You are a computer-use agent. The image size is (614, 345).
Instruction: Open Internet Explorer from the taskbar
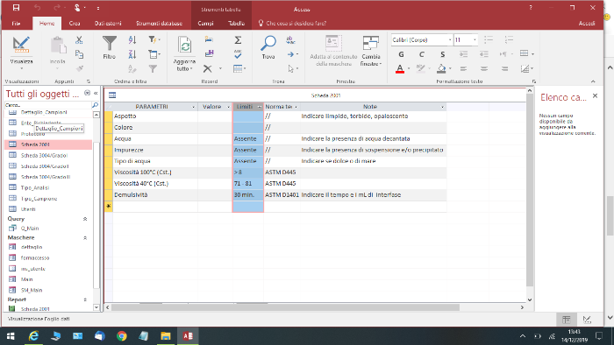point(33,336)
